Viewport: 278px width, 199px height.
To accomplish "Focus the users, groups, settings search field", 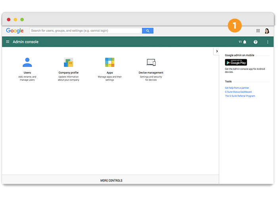I will click(86, 31).
